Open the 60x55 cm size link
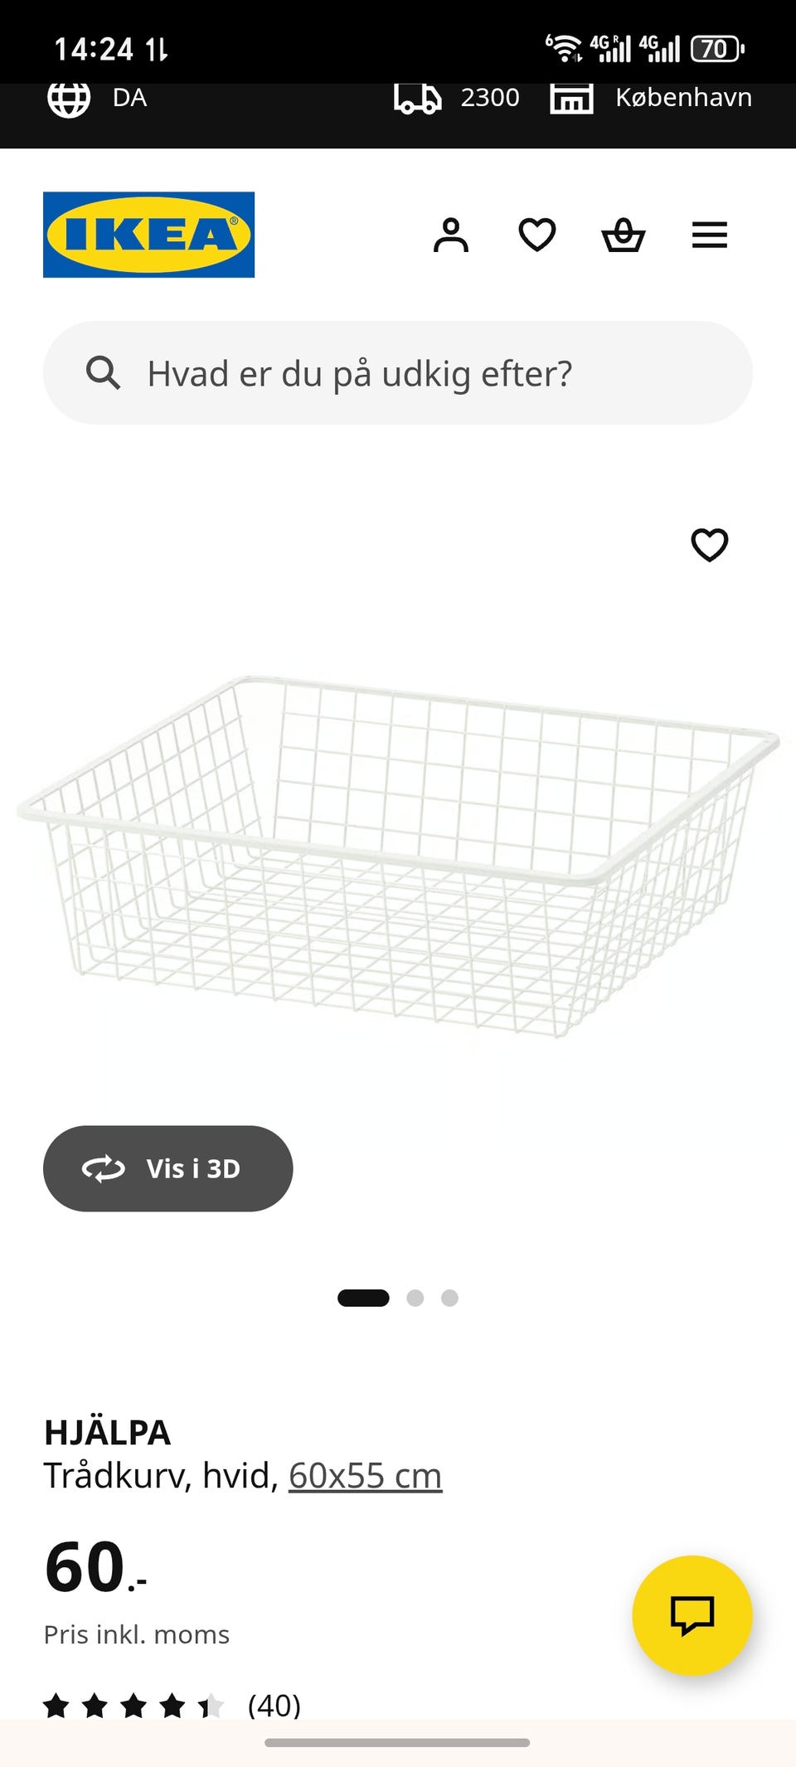 (365, 1476)
